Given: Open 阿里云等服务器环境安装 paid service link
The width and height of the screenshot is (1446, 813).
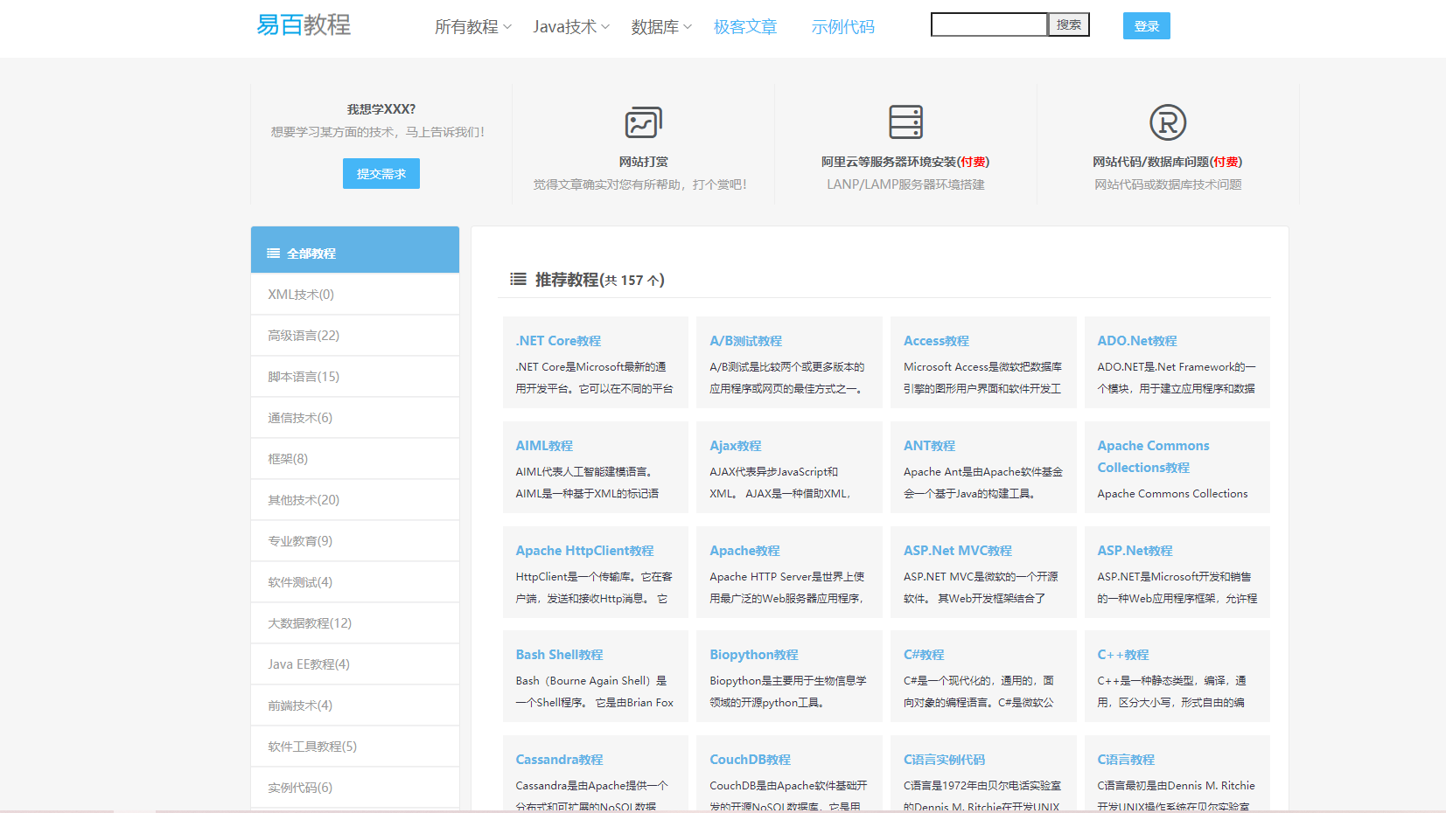Looking at the screenshot, I should coord(905,162).
